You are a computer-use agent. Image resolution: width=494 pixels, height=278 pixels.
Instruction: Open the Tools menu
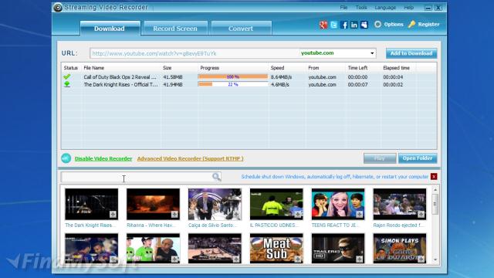(361, 8)
